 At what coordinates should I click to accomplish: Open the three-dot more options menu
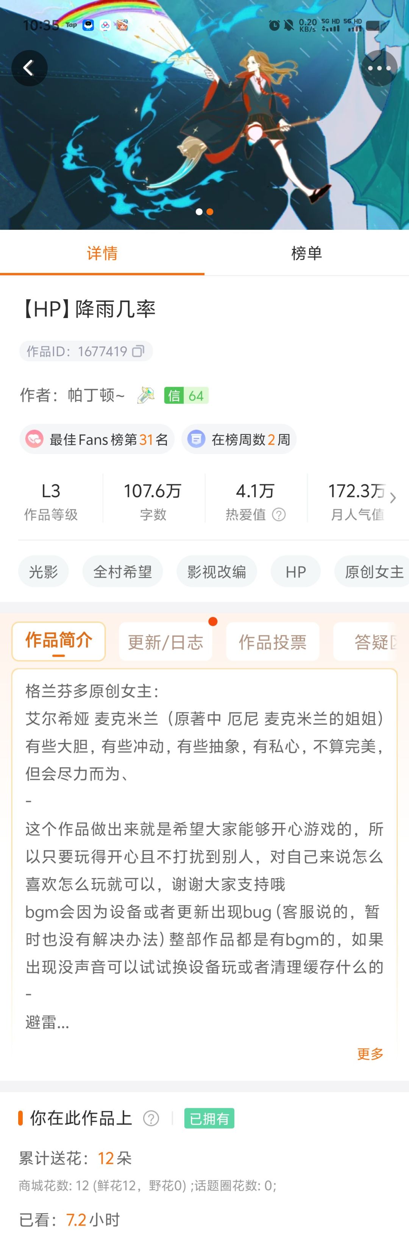point(379,68)
